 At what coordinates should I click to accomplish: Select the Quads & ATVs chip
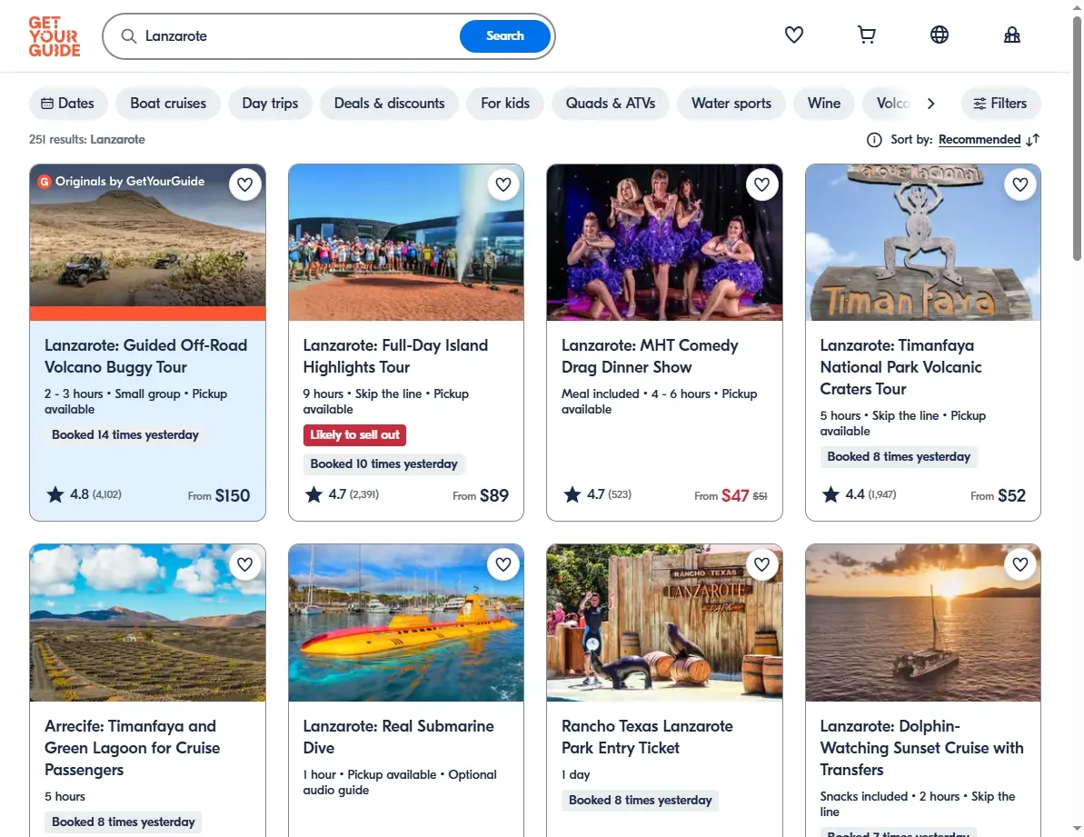tap(611, 103)
